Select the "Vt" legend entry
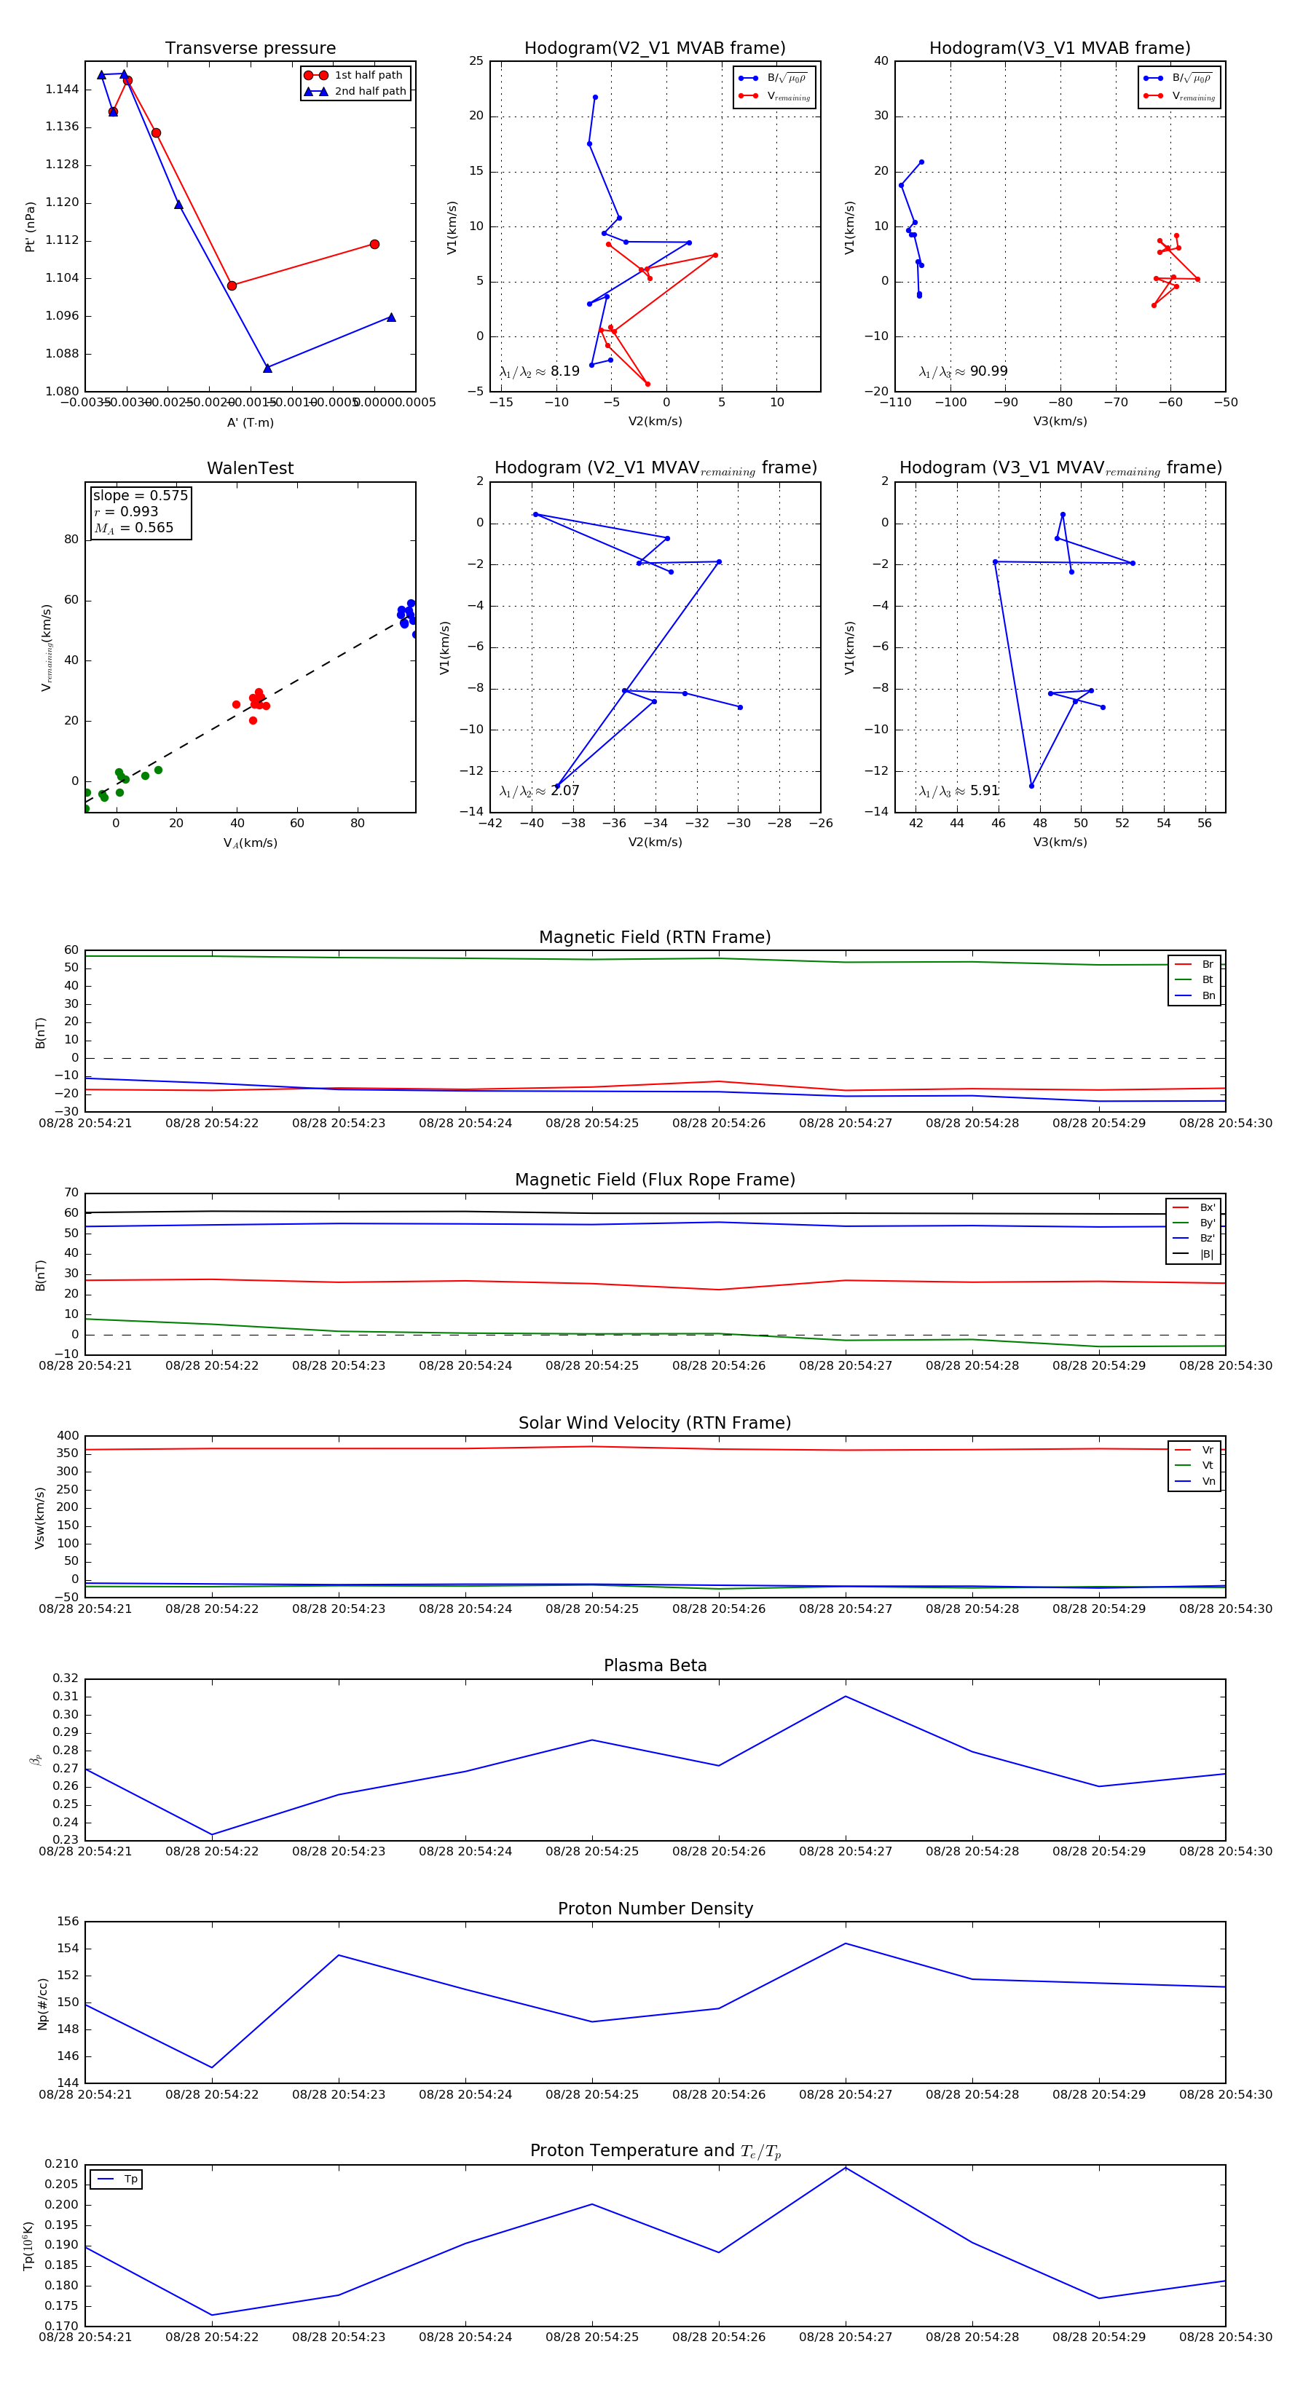The image size is (1311, 2403). click(x=1194, y=1466)
